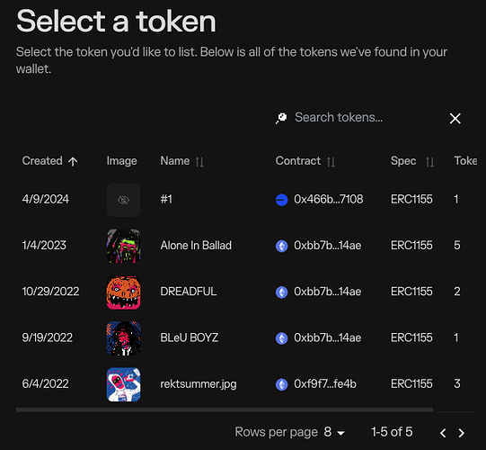This screenshot has width=486, height=450.
Task: Go to the next page arrow
Action: [461, 433]
